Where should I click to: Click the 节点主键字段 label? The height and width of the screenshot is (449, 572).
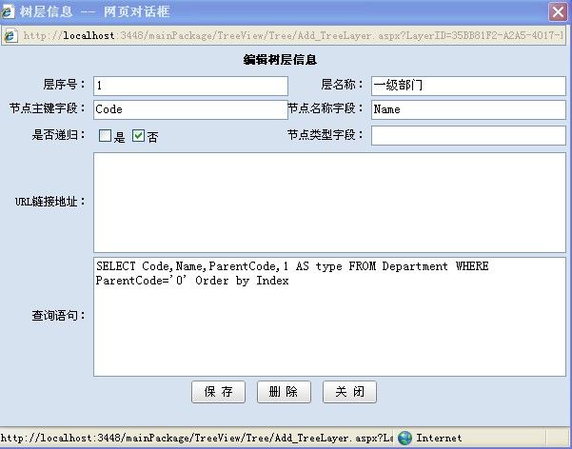[48, 108]
